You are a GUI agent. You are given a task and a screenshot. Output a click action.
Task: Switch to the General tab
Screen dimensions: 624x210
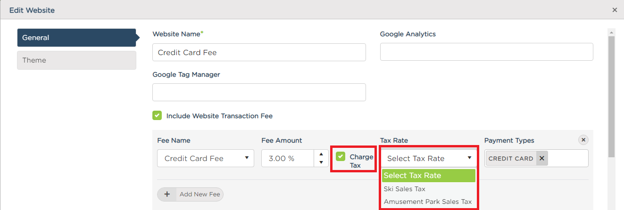(76, 38)
